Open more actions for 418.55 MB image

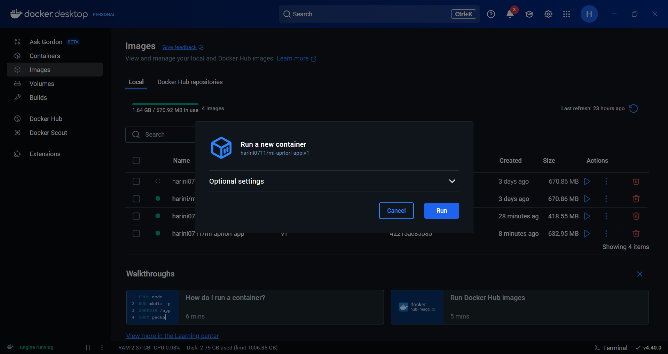(x=606, y=216)
